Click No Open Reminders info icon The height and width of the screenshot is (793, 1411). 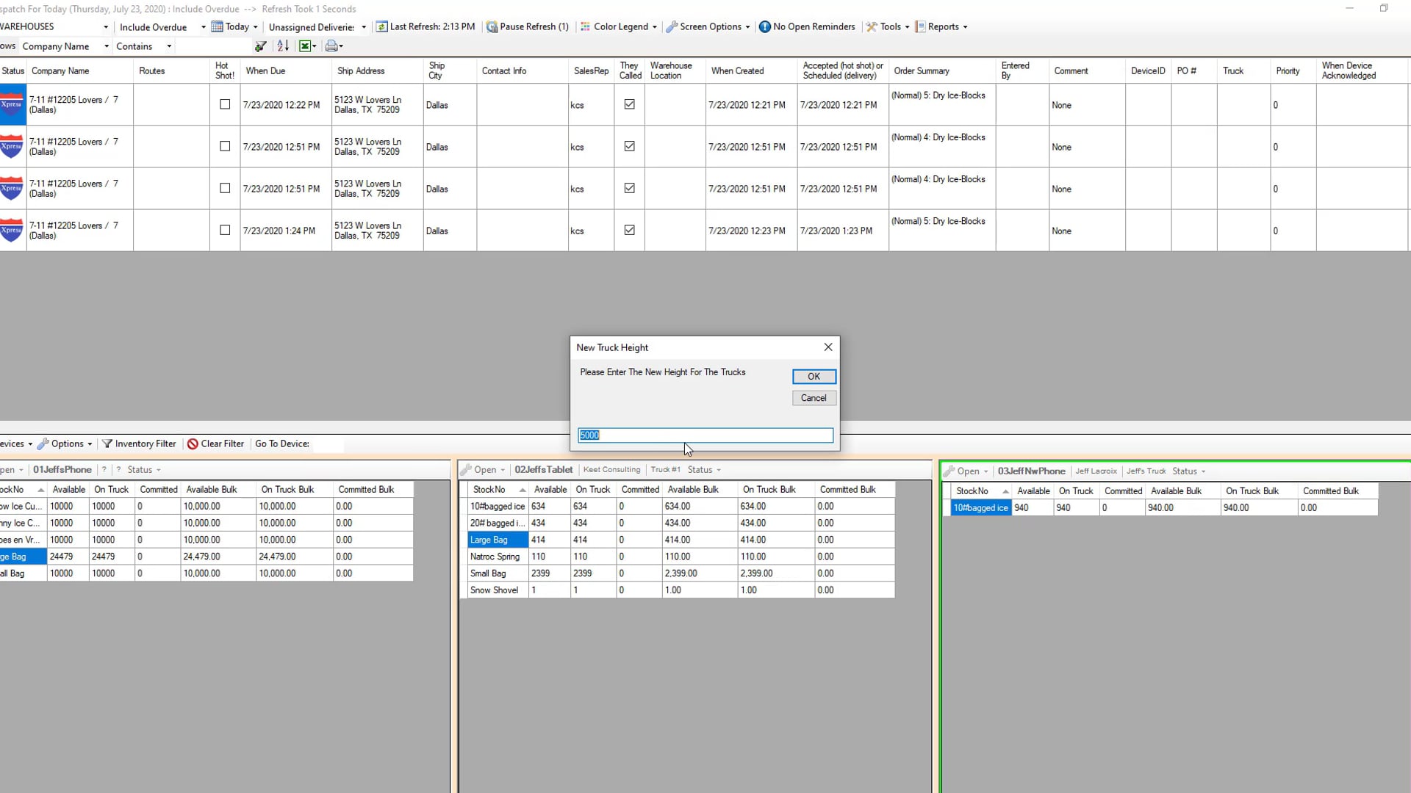tap(765, 27)
